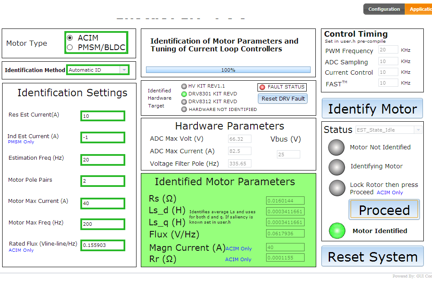Click the red FAULT STATUS indicator LED
This screenshot has width=432, height=281.
[262, 87]
